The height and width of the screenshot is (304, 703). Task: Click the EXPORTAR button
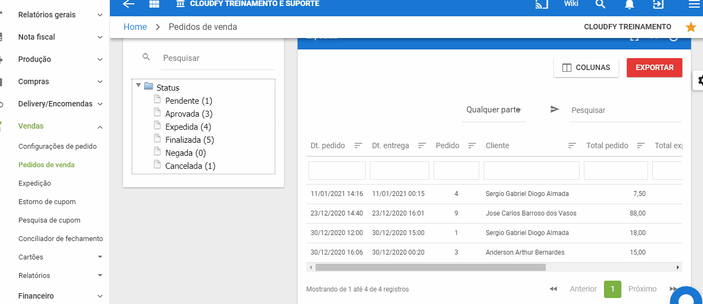pos(655,68)
